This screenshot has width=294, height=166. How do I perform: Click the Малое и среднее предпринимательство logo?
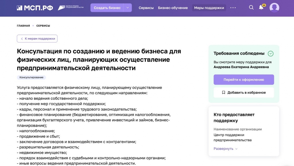tap(71, 8)
